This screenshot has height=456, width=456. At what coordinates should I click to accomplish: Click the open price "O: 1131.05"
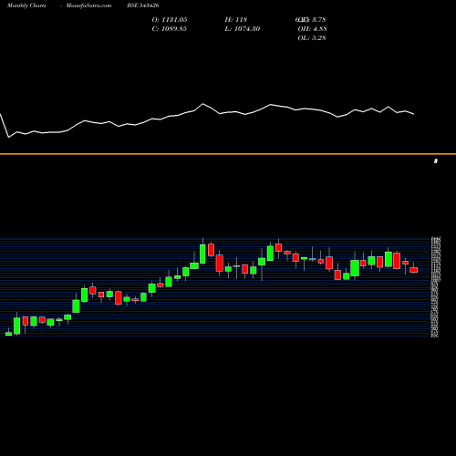(x=170, y=20)
